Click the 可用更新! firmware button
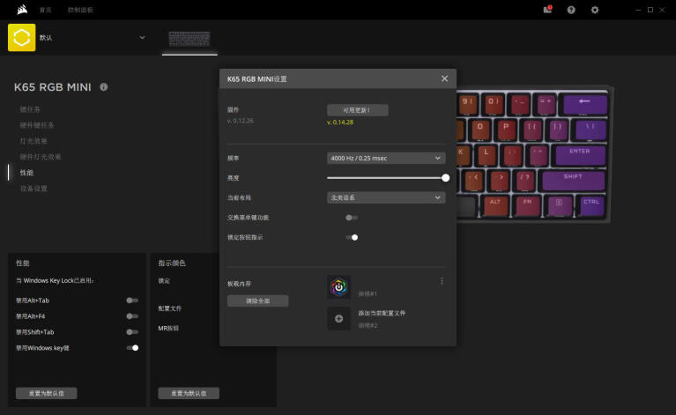 tap(358, 110)
